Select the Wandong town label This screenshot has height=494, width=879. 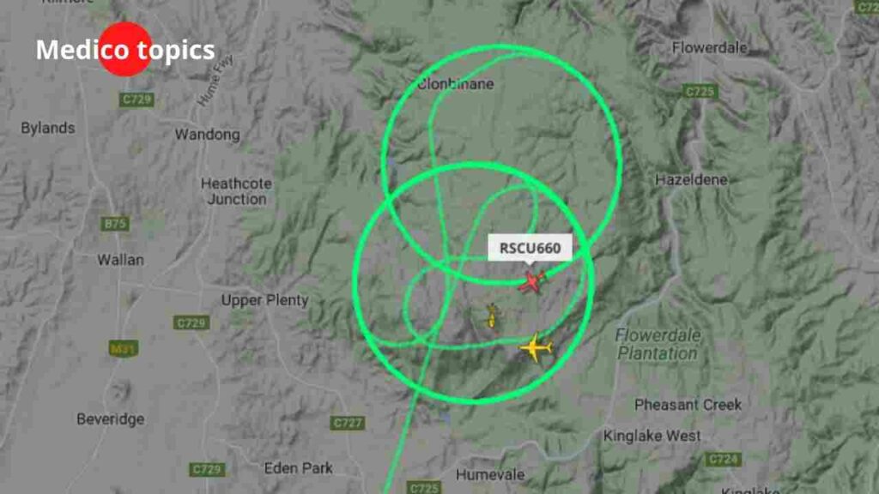208,135
